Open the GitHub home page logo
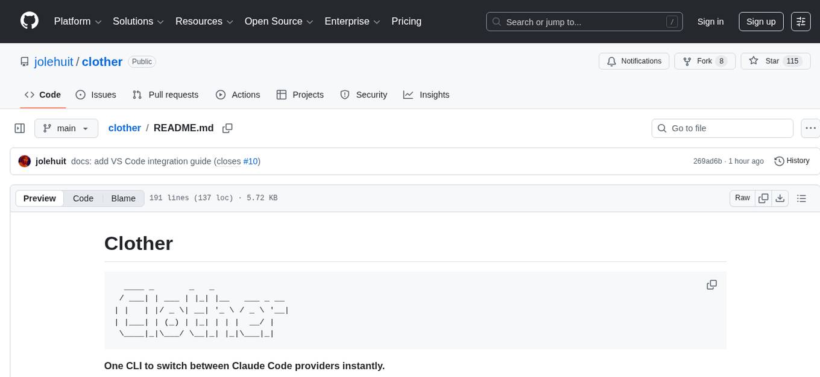This screenshot has width=820, height=377. click(x=29, y=21)
